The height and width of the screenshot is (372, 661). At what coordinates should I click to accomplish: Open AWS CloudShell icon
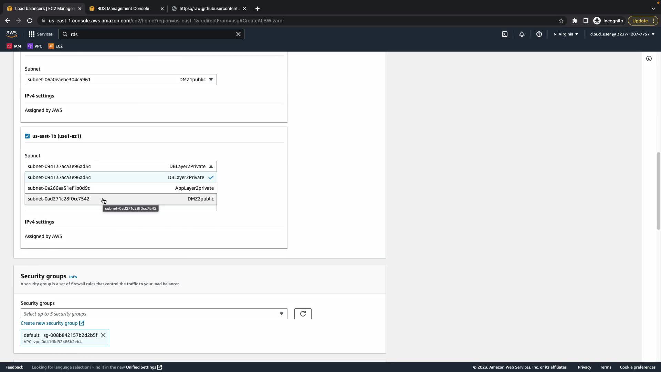(x=504, y=34)
